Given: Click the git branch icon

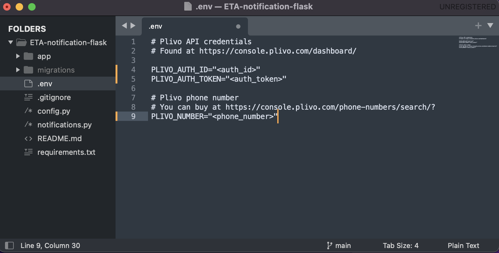Looking at the screenshot, I should coord(329,246).
